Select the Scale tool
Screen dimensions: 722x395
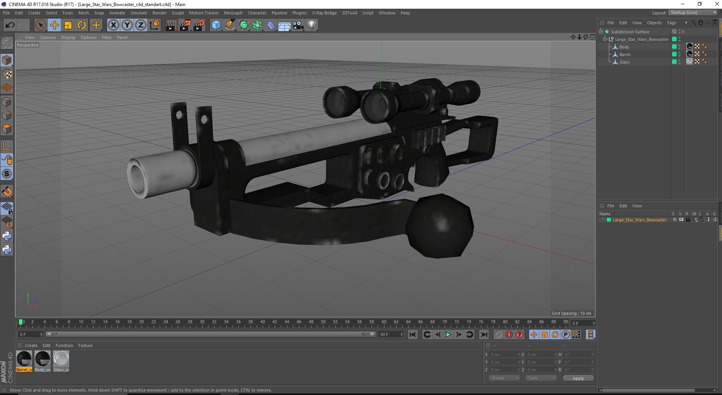pos(68,25)
